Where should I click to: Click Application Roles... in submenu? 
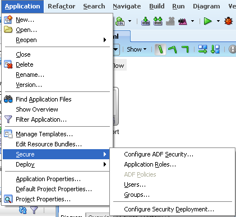pyautogui.click(x=172, y=164)
